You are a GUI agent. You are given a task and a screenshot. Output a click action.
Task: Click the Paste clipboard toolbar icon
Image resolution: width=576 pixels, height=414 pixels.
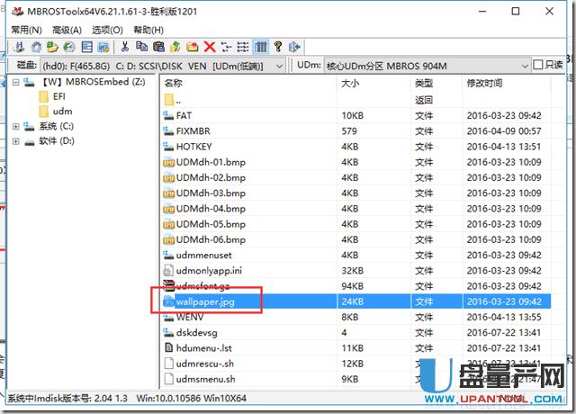click(x=158, y=47)
